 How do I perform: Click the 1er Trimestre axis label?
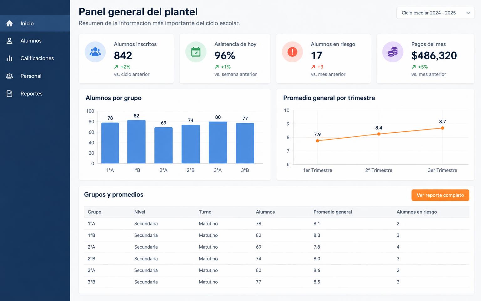pos(318,170)
